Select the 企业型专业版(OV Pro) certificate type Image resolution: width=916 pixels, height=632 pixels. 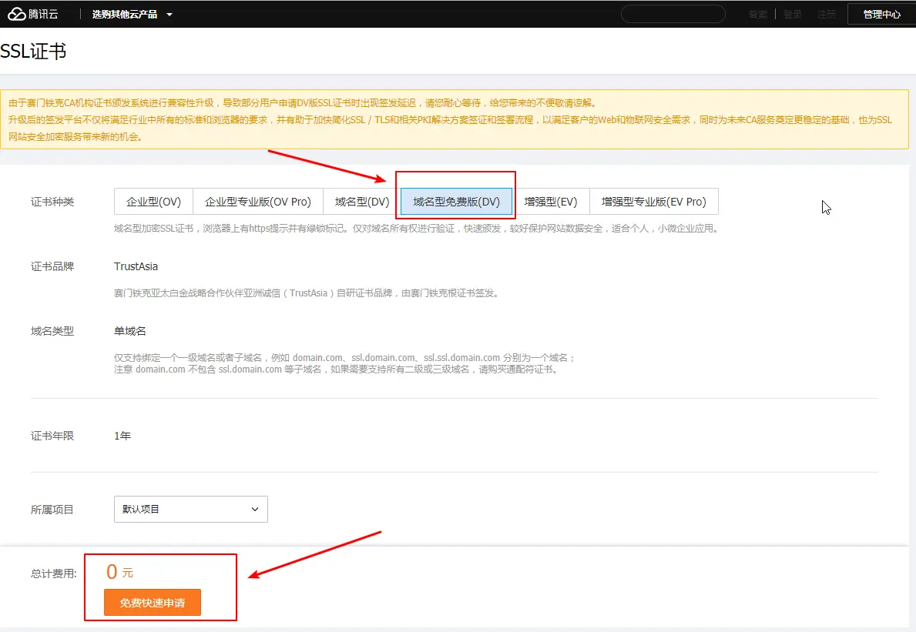[x=257, y=202]
